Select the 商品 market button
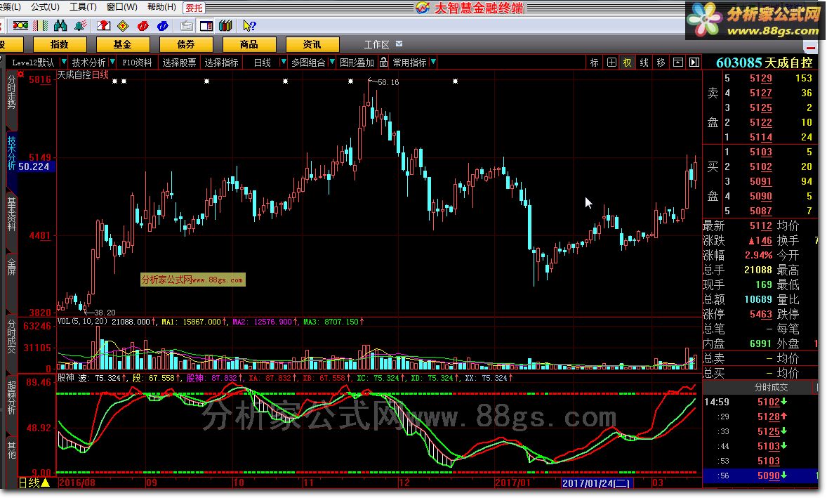Image resolution: width=827 pixels, height=498 pixels. [249, 44]
